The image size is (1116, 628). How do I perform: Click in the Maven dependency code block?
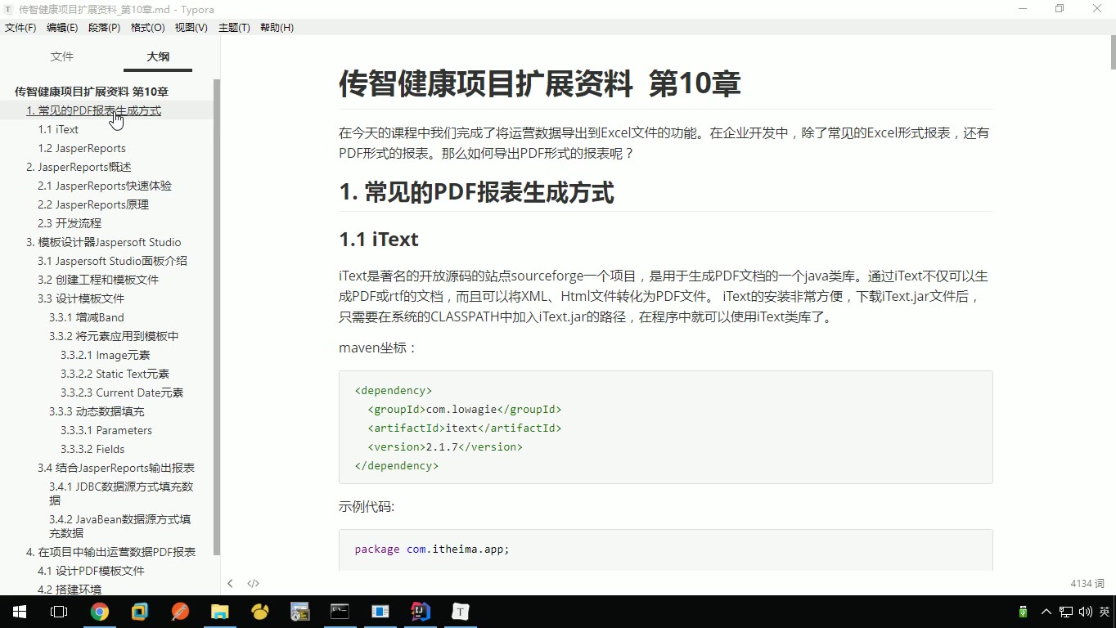666,428
